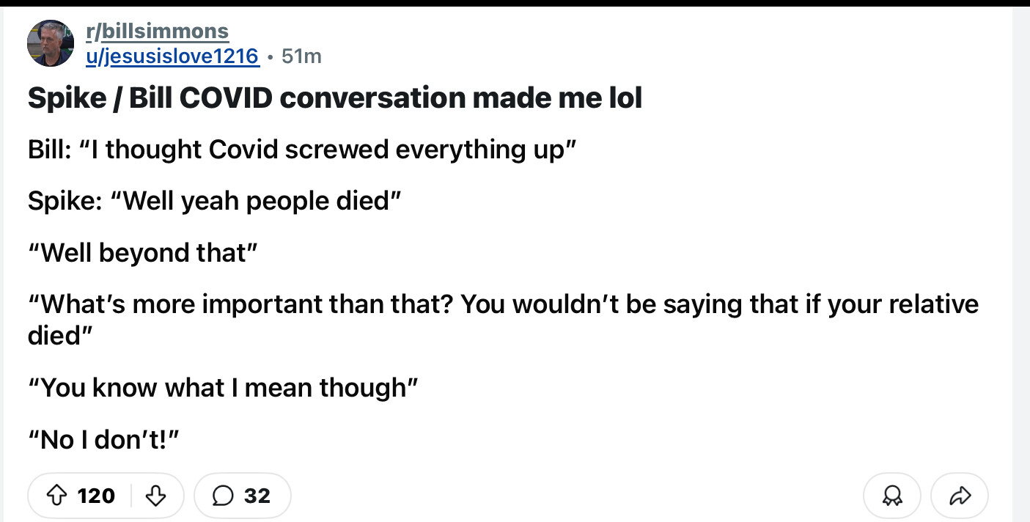Share the post with the arrow icon

(959, 496)
